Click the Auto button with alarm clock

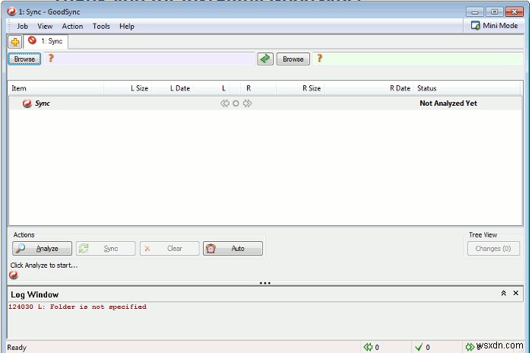[x=233, y=248]
